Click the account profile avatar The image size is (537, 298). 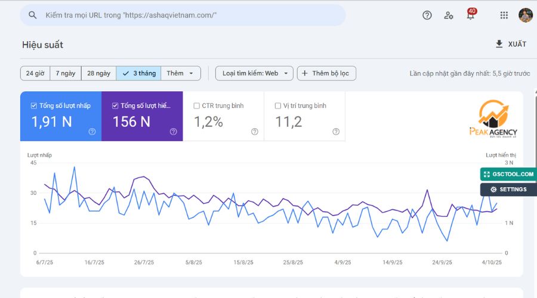point(525,15)
